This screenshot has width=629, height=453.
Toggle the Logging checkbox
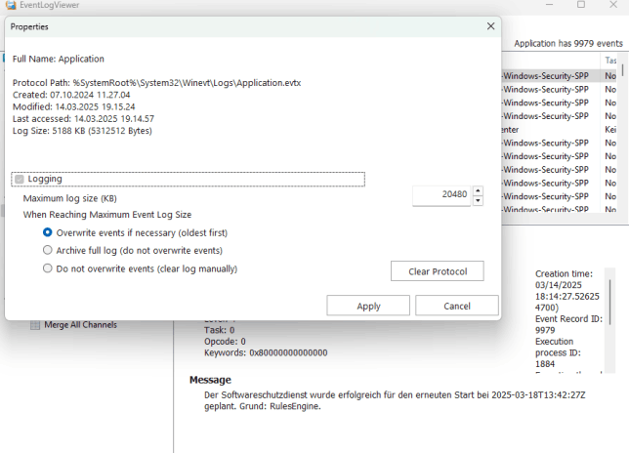[20, 180]
